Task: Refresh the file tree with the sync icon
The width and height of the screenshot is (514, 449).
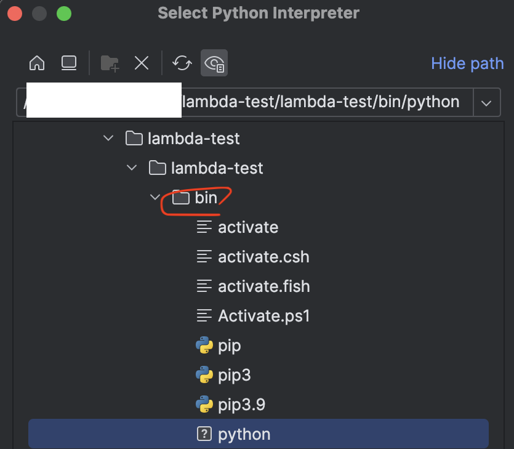Action: 182,63
